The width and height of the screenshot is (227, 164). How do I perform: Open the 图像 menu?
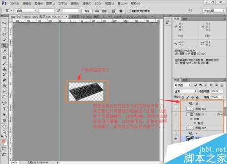pyautogui.click(x=38, y=3)
